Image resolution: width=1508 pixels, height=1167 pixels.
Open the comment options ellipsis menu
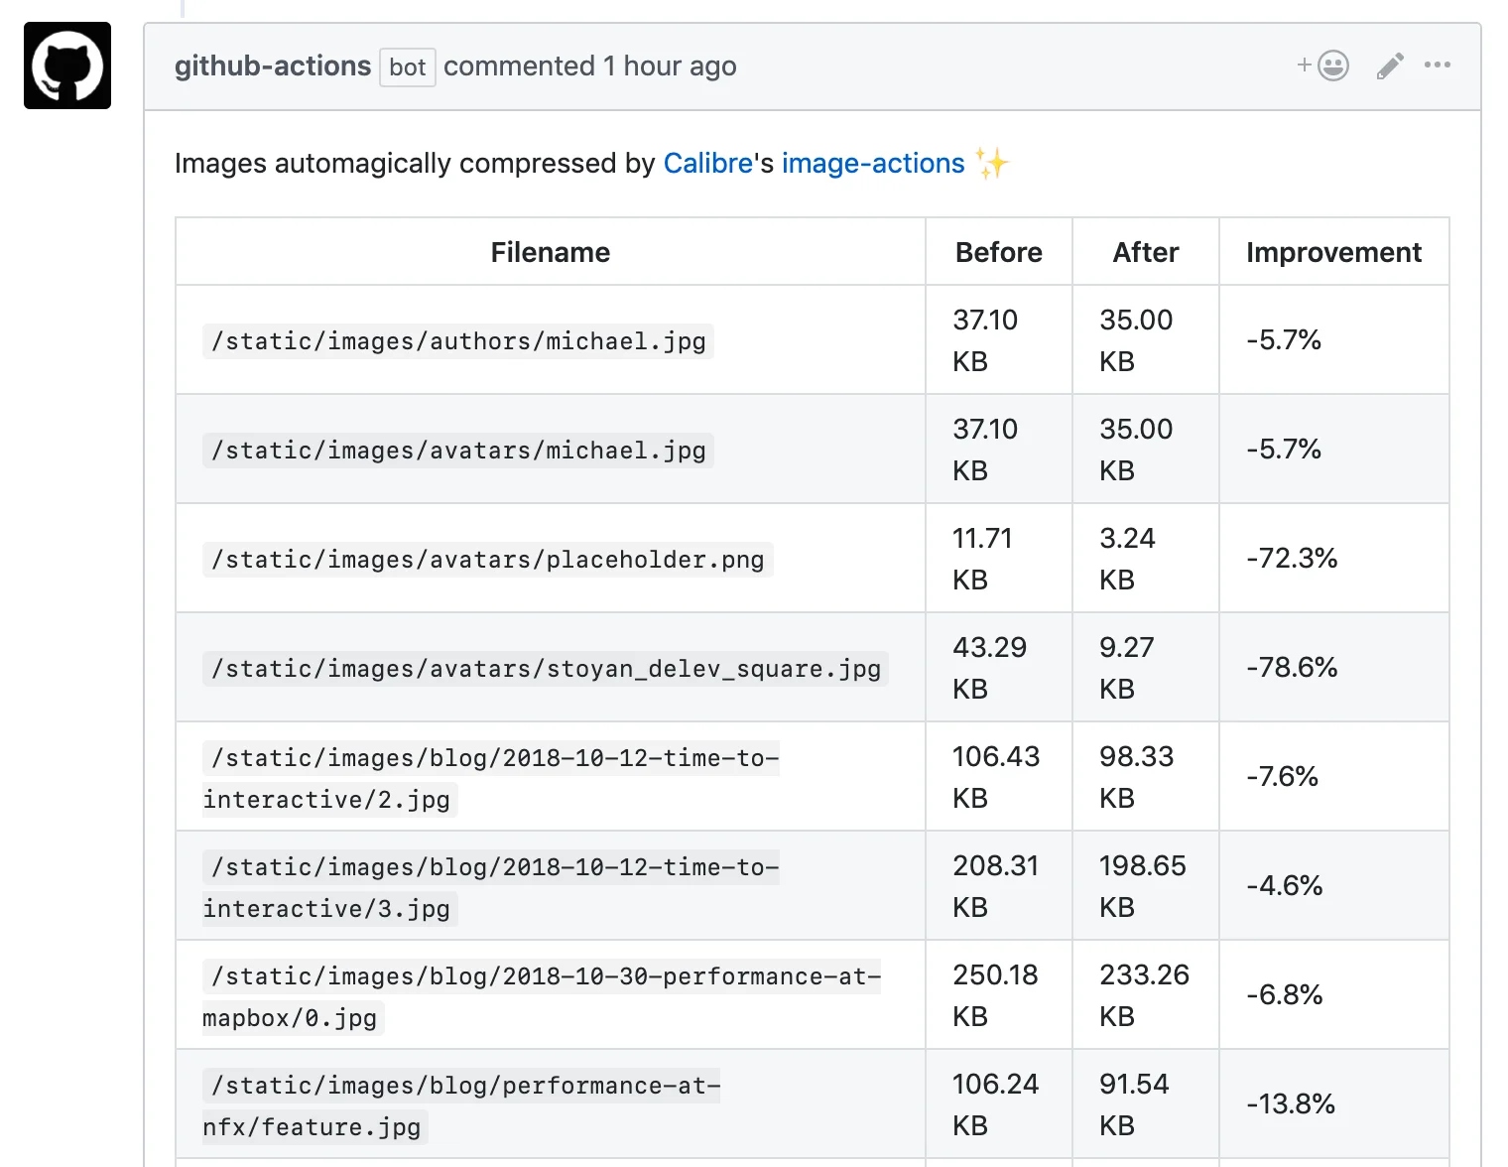click(x=1438, y=65)
